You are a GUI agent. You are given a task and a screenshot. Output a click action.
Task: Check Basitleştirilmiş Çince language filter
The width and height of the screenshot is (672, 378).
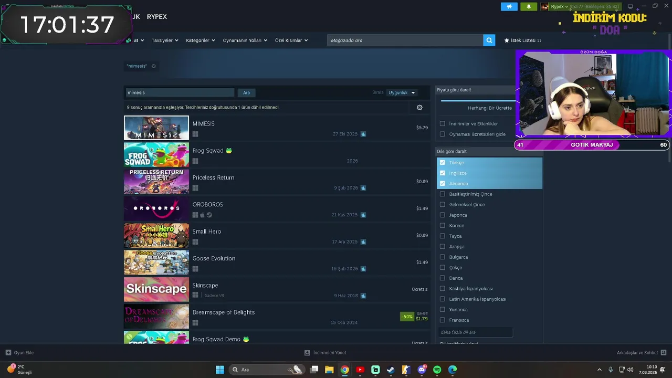click(443, 194)
